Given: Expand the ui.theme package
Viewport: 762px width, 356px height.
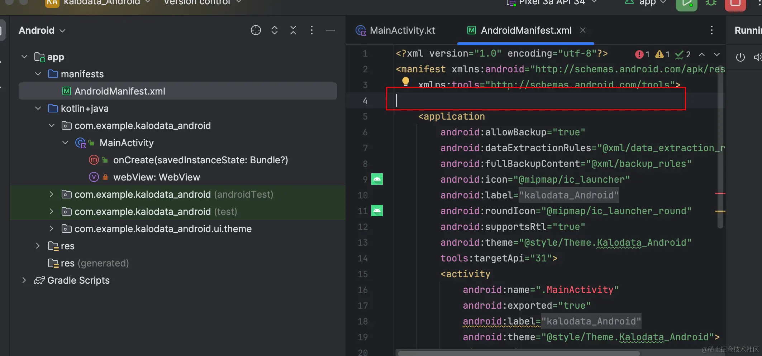Looking at the screenshot, I should [x=52, y=229].
